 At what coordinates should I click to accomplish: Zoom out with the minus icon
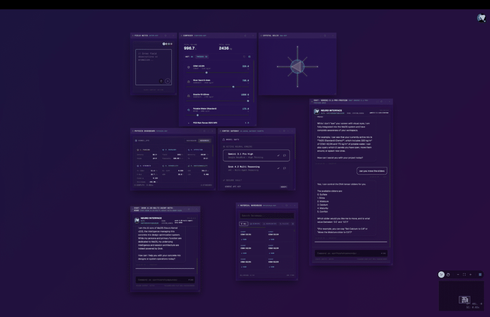458,274
